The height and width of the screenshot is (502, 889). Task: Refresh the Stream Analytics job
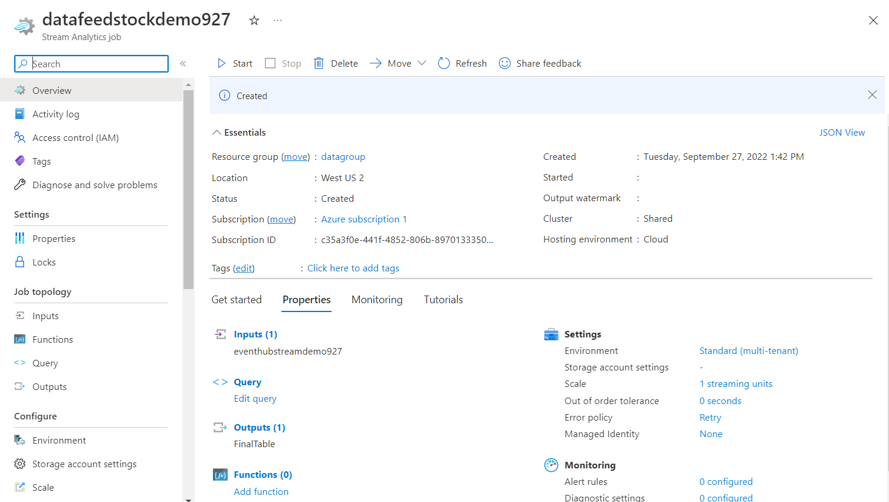click(462, 63)
